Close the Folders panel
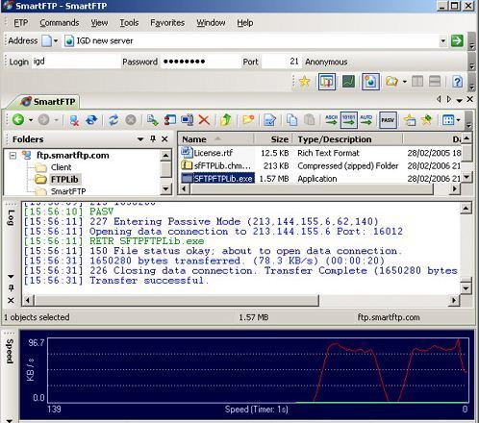The height and width of the screenshot is (423, 479). pyautogui.click(x=164, y=138)
